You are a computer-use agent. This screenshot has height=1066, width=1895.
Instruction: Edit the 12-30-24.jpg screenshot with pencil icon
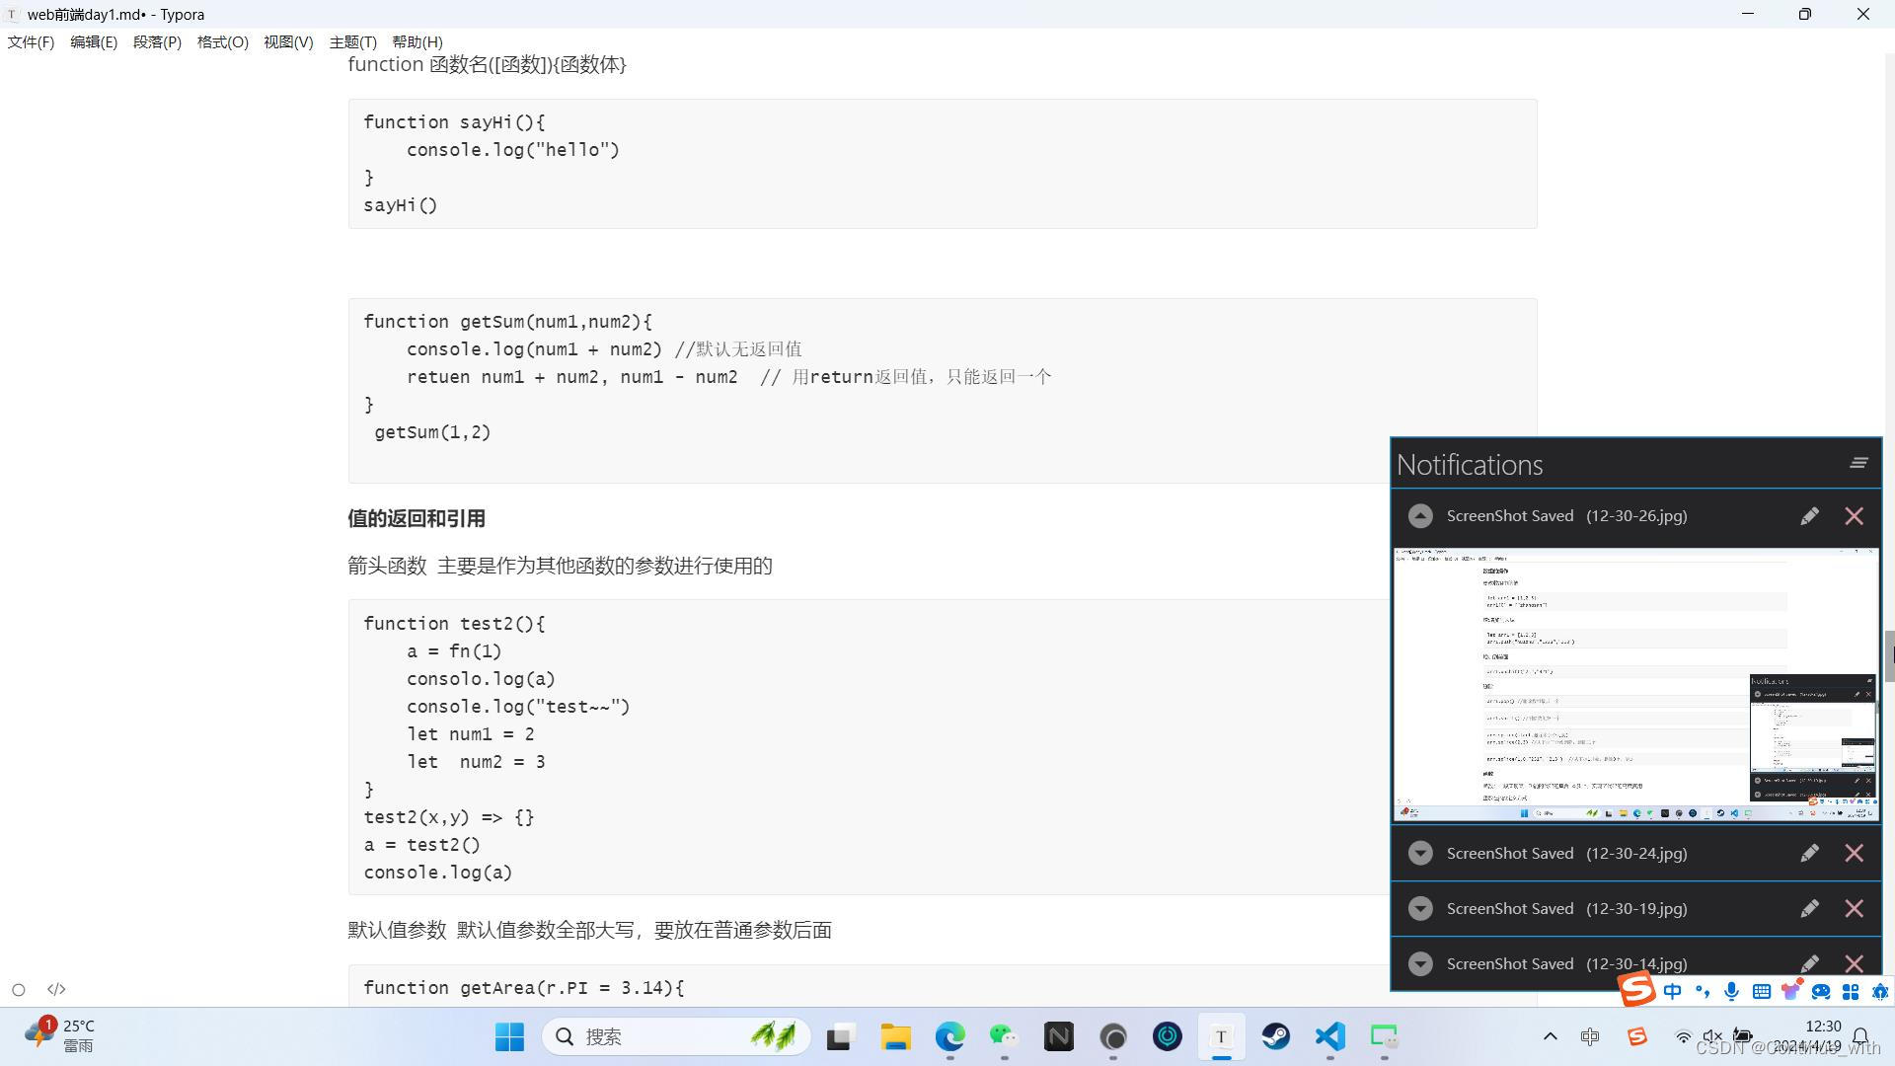click(x=1809, y=854)
